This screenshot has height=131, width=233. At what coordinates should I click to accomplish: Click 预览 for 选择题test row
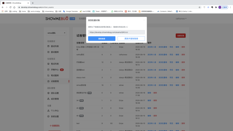pyautogui.click(x=171, y=70)
